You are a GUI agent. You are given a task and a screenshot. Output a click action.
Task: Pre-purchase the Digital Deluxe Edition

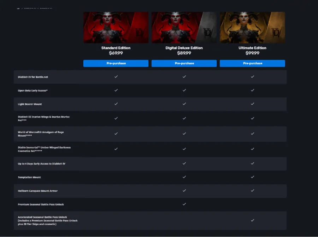coord(184,63)
